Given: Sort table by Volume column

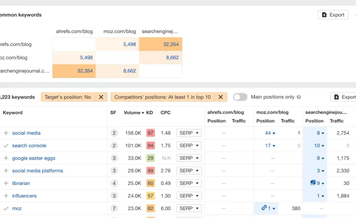Looking at the screenshot, I should click(134, 113).
